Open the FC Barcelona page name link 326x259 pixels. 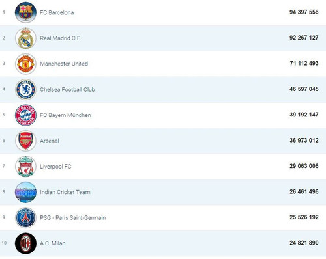[x=57, y=12]
